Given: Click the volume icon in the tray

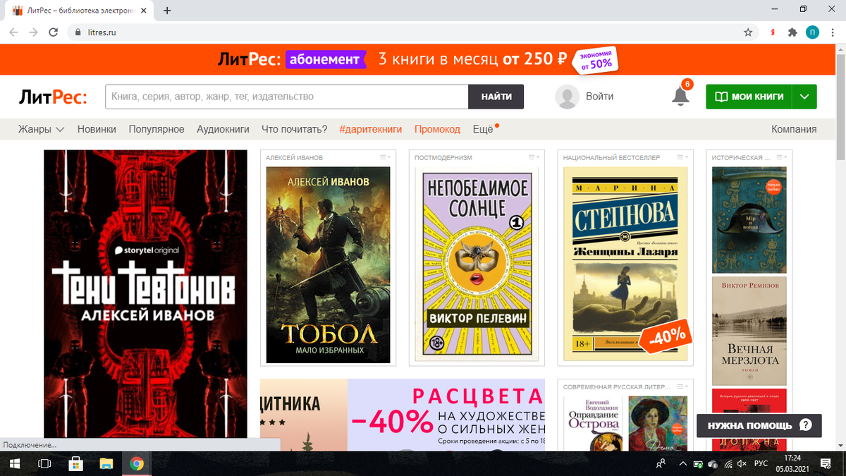Looking at the screenshot, I should click(x=742, y=464).
